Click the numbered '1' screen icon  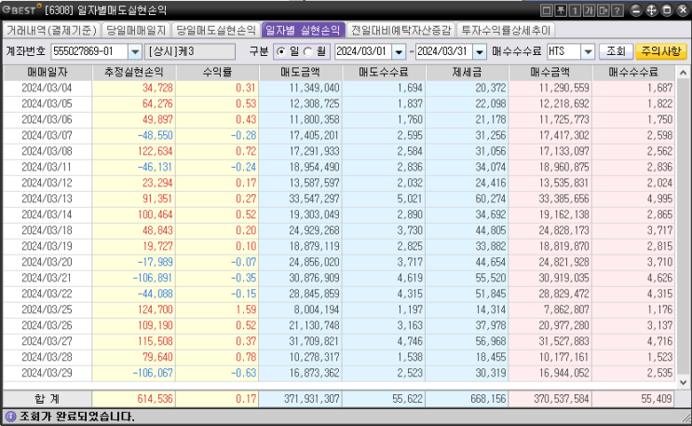point(575,10)
